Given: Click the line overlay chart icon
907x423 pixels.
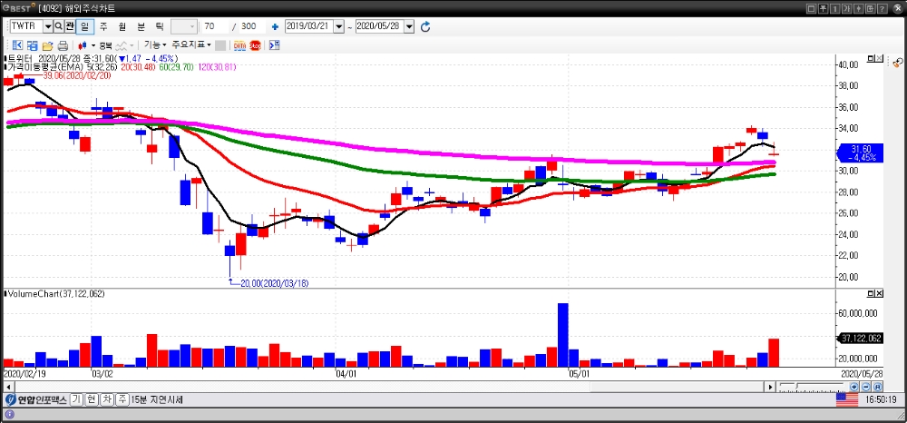Looking at the screenshot, I should pyautogui.click(x=122, y=45).
